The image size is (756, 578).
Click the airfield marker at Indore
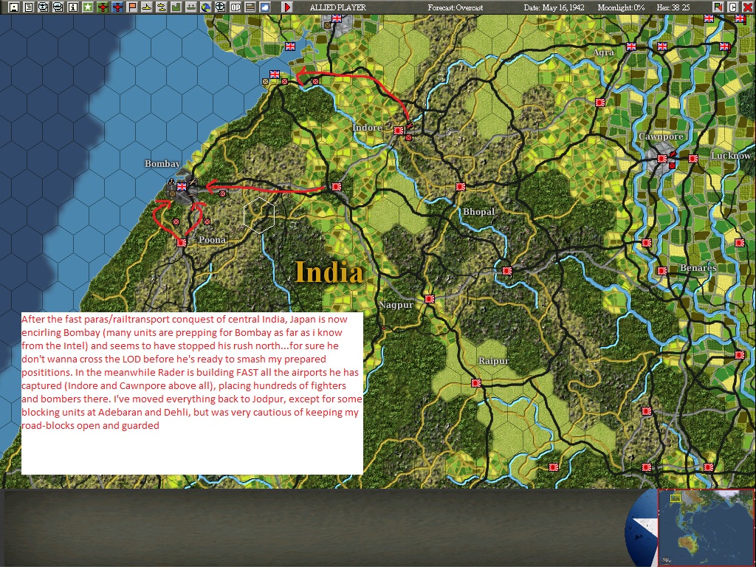click(409, 125)
